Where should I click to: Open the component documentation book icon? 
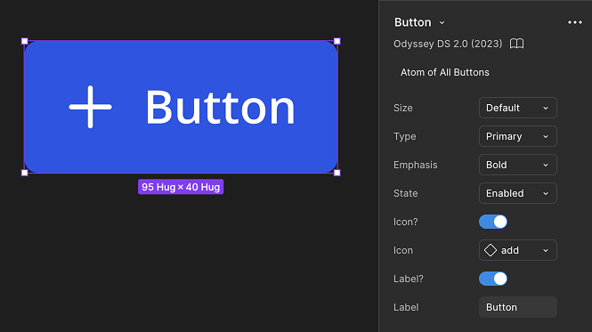coord(516,44)
